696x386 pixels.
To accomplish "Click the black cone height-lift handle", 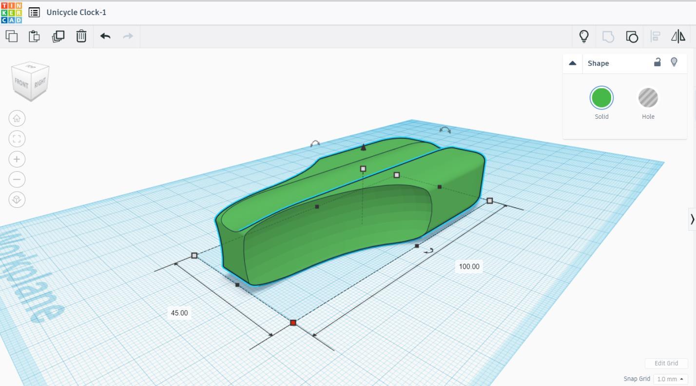I will [x=363, y=147].
